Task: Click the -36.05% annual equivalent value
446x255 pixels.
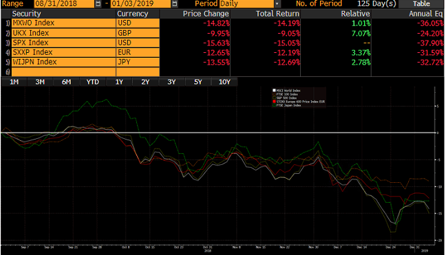Action: coord(430,23)
